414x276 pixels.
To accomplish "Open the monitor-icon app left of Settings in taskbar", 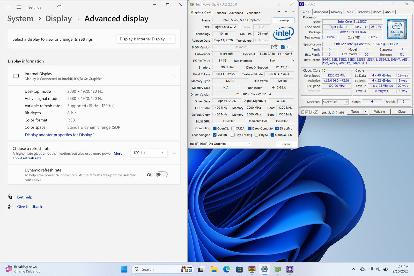I will click(252, 269).
